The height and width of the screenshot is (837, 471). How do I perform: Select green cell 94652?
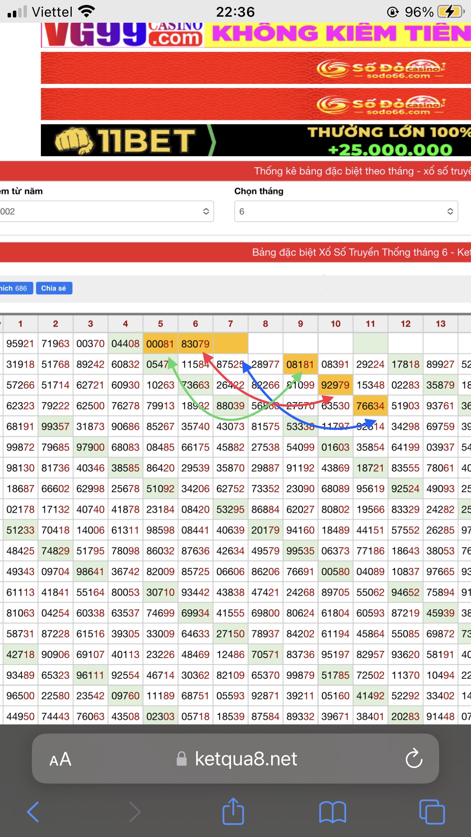pos(405,592)
